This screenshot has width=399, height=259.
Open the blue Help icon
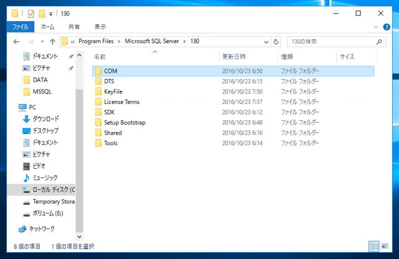click(387, 27)
